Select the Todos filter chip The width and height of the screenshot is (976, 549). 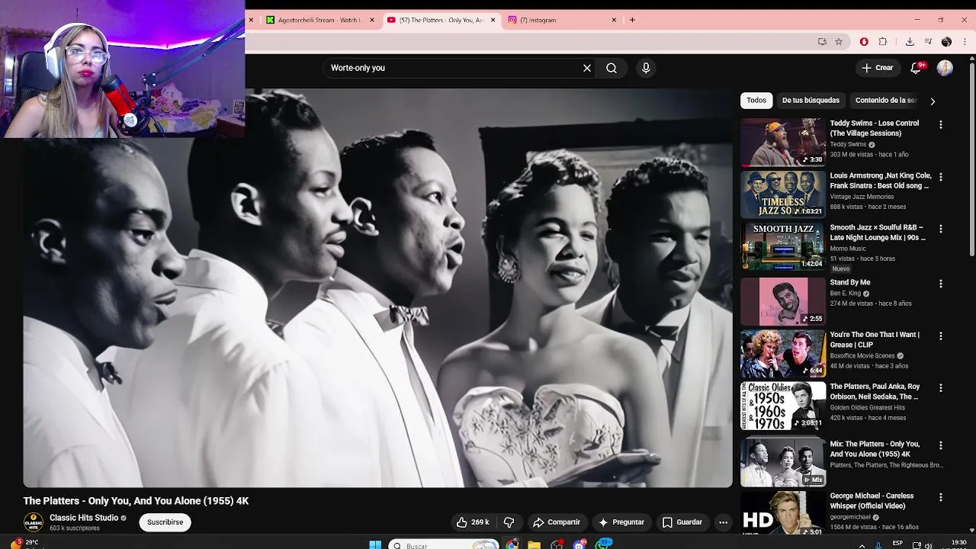click(x=756, y=100)
